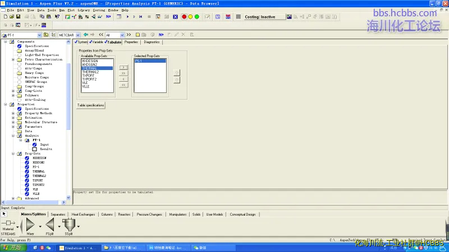
Task: Jump to previous form with << arrows
Action: point(101,35)
